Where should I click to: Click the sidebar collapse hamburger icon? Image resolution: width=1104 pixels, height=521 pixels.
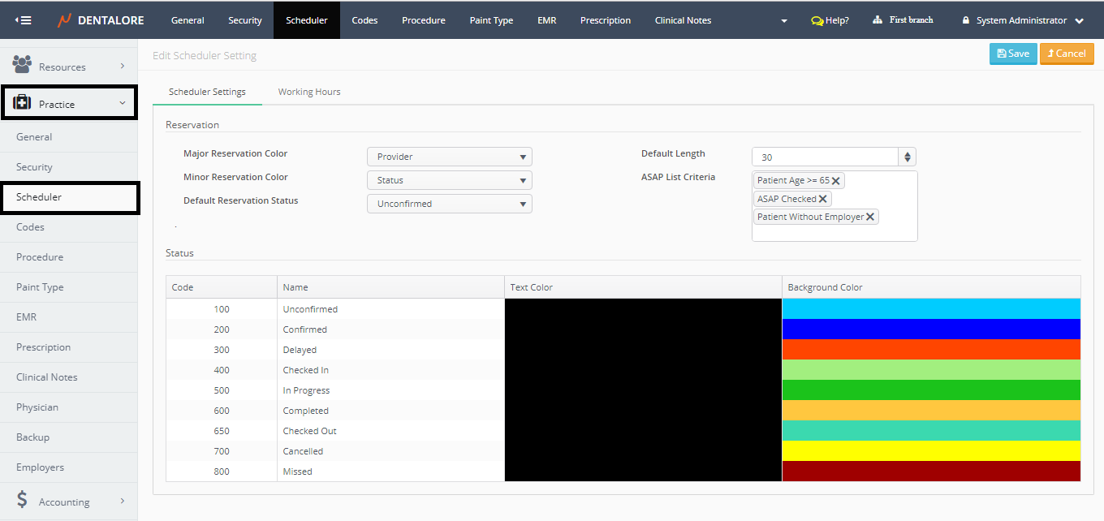point(24,20)
